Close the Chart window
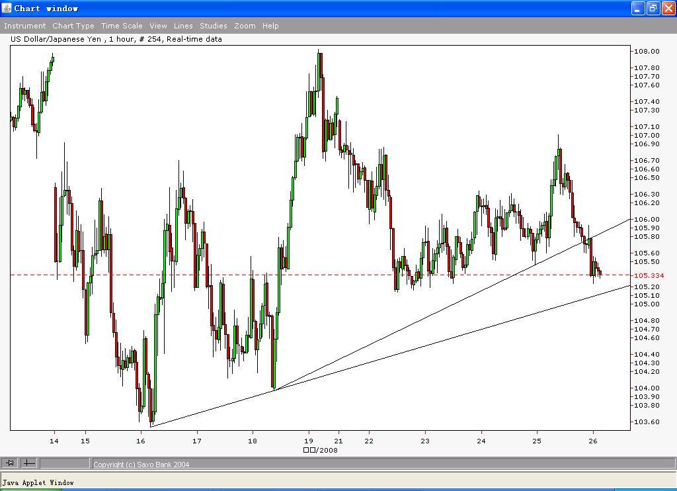The image size is (677, 491). pos(668,8)
